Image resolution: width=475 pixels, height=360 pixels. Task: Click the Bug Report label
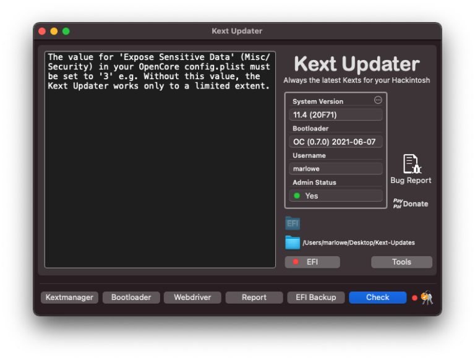[x=411, y=181]
